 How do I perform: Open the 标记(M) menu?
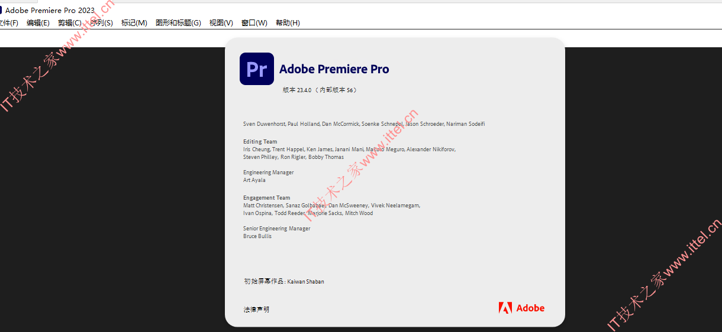click(134, 23)
